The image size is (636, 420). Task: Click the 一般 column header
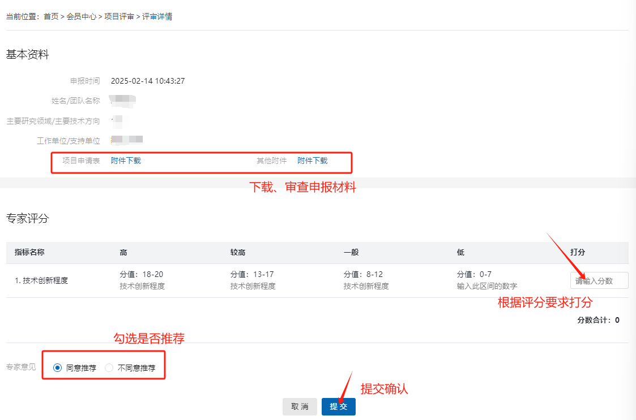pyautogui.click(x=351, y=252)
